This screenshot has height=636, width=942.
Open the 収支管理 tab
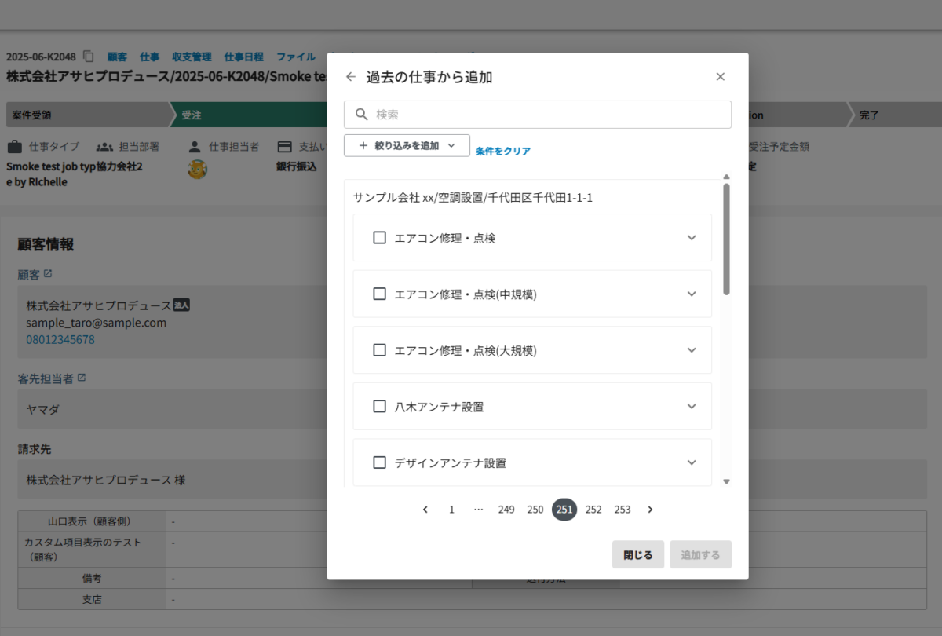click(x=192, y=57)
